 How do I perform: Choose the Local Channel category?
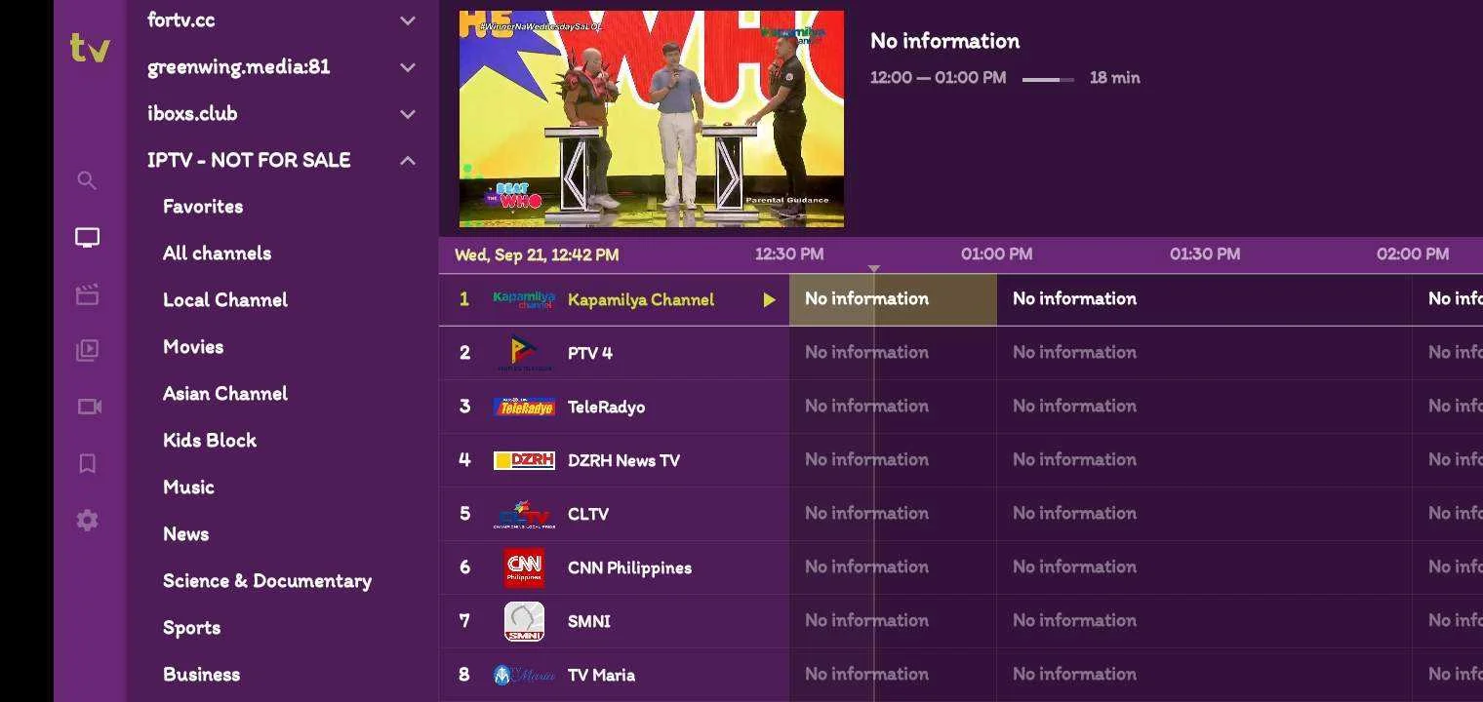pyautogui.click(x=225, y=300)
